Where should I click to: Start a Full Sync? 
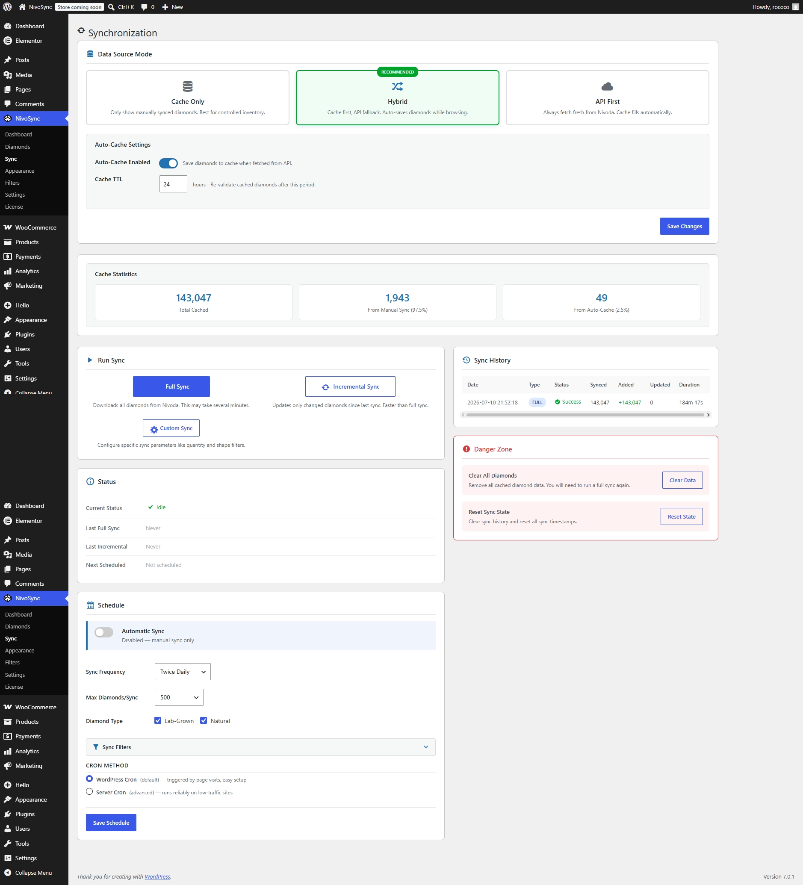pos(171,386)
